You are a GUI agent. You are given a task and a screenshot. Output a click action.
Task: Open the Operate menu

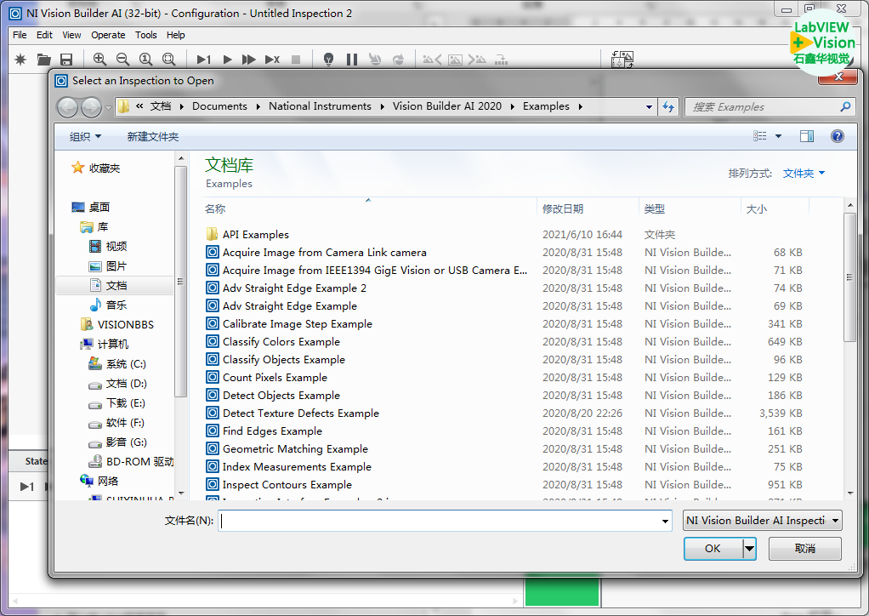point(108,35)
